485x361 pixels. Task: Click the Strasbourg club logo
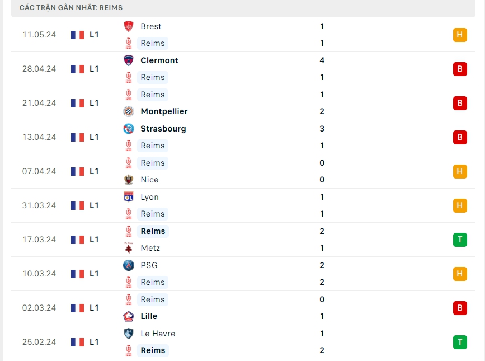[x=129, y=129]
